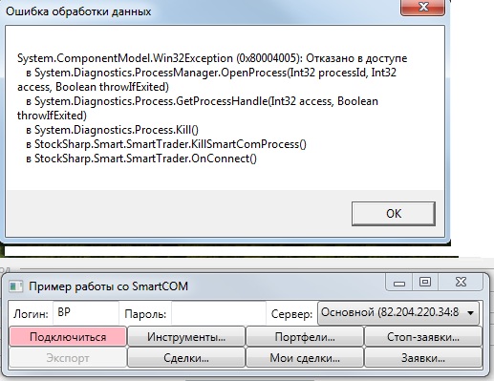The image size is (494, 381).
Task: Open the Заявки window
Action: 423,358
